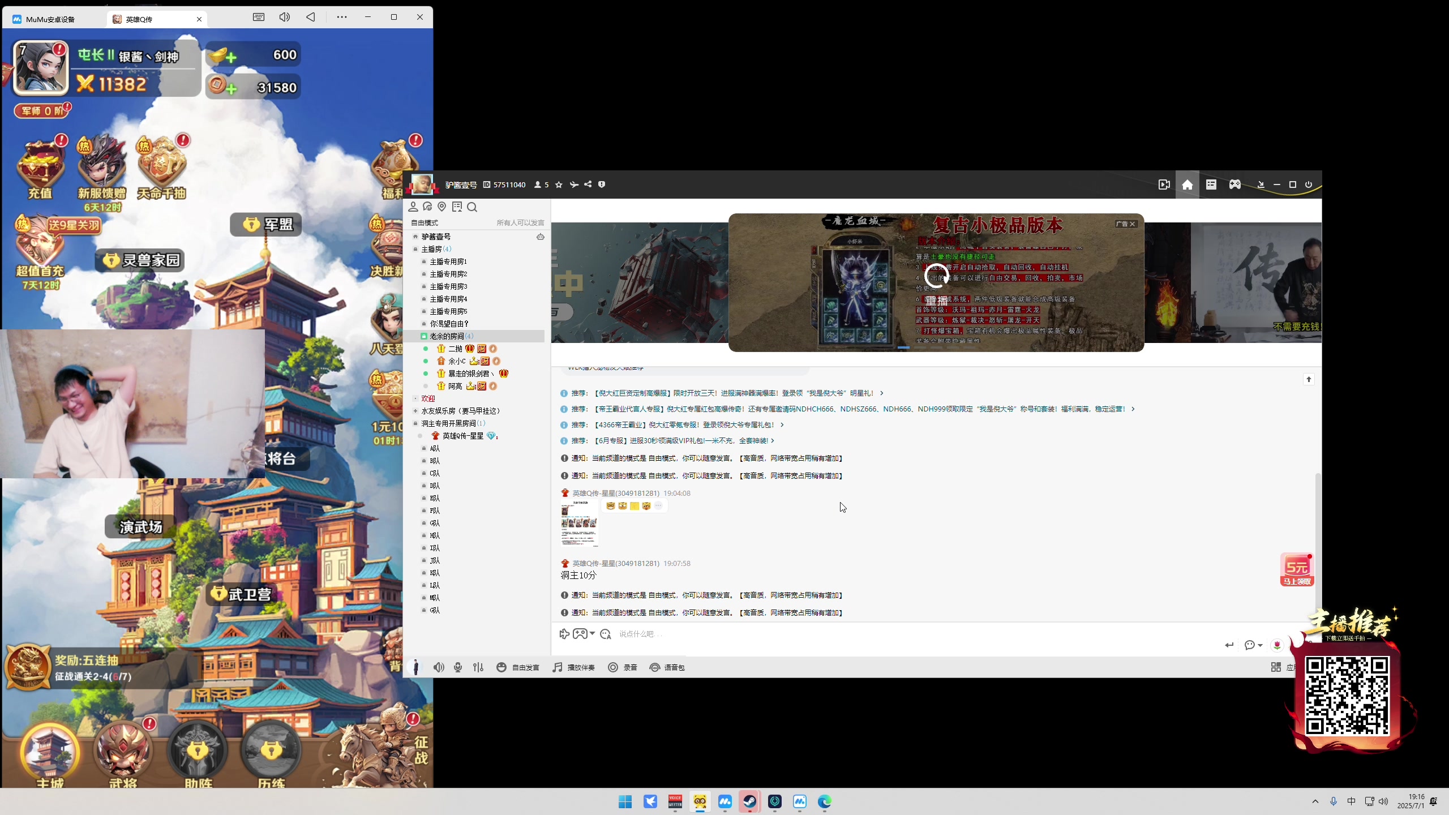Click the app grid icon at bottom right
Viewport: 1449px width, 815px height.
click(x=1276, y=667)
